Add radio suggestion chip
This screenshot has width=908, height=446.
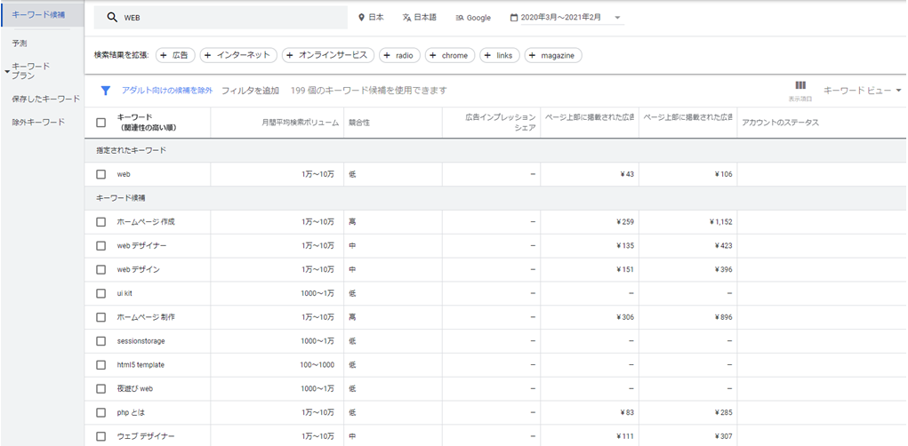point(399,56)
